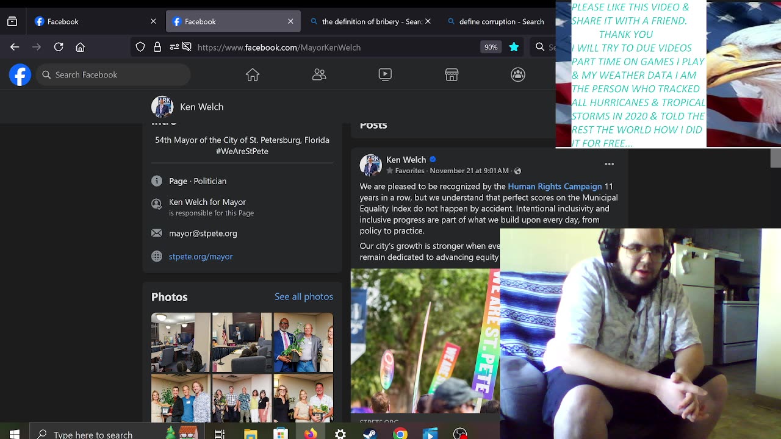Open Google Chrome from the taskbar
This screenshot has height=439, width=781.
[400, 434]
